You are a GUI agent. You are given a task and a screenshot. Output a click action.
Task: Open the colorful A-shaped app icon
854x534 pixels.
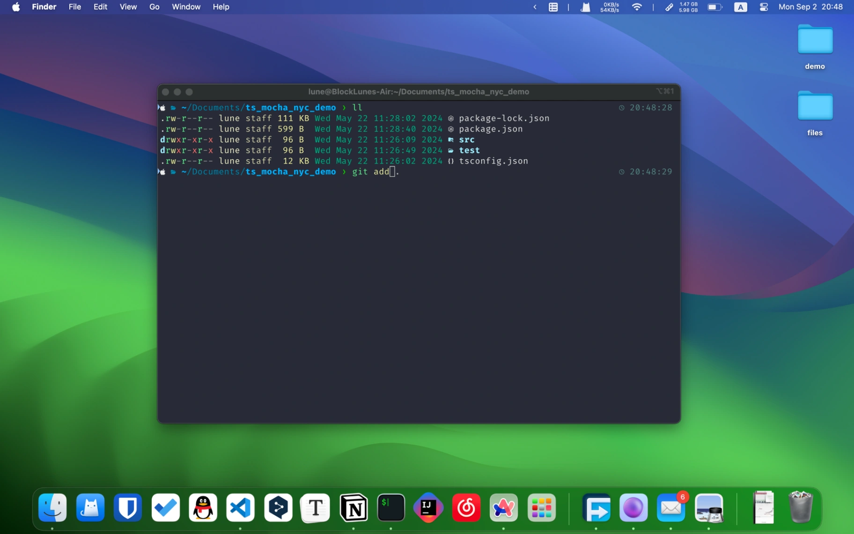click(x=504, y=508)
